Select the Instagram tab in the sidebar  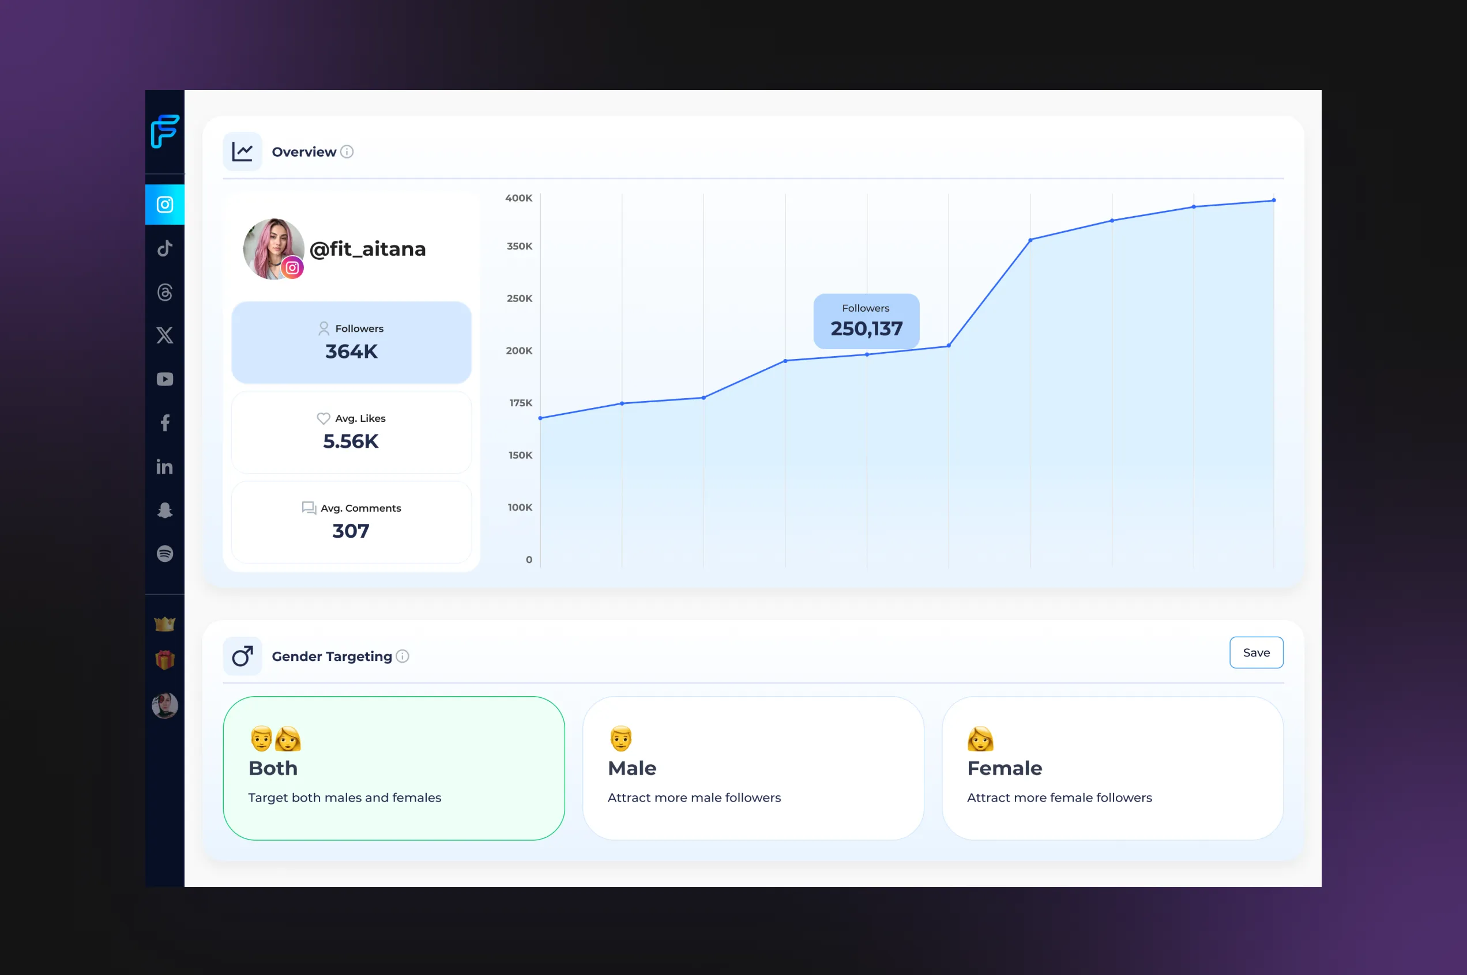tap(164, 205)
